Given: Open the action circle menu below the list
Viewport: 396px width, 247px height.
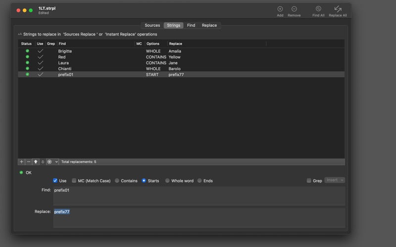Looking at the screenshot, I should [52, 162].
